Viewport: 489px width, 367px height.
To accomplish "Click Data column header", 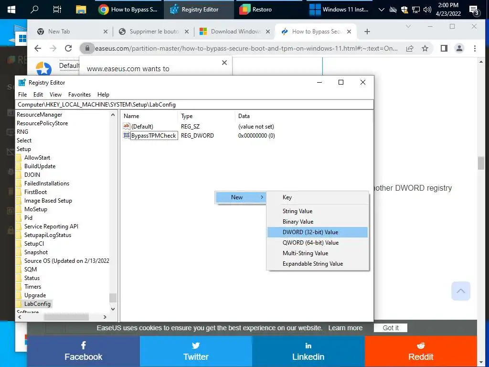I will coord(303,116).
